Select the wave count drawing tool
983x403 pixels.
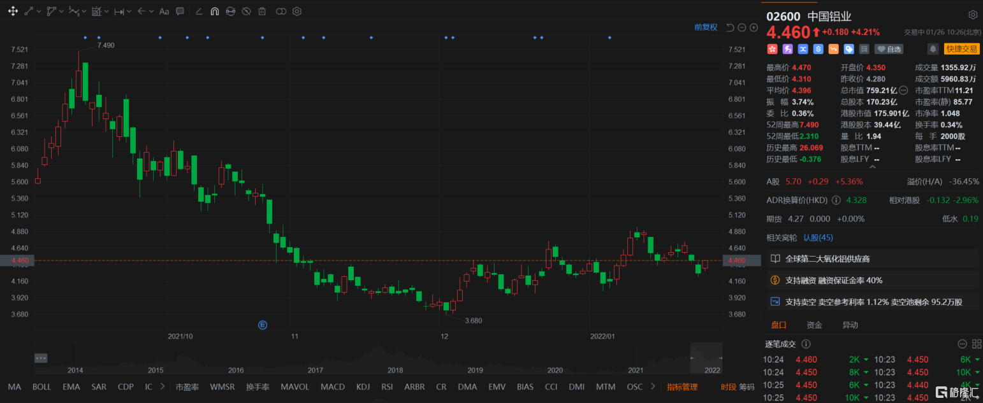pyautogui.click(x=74, y=11)
